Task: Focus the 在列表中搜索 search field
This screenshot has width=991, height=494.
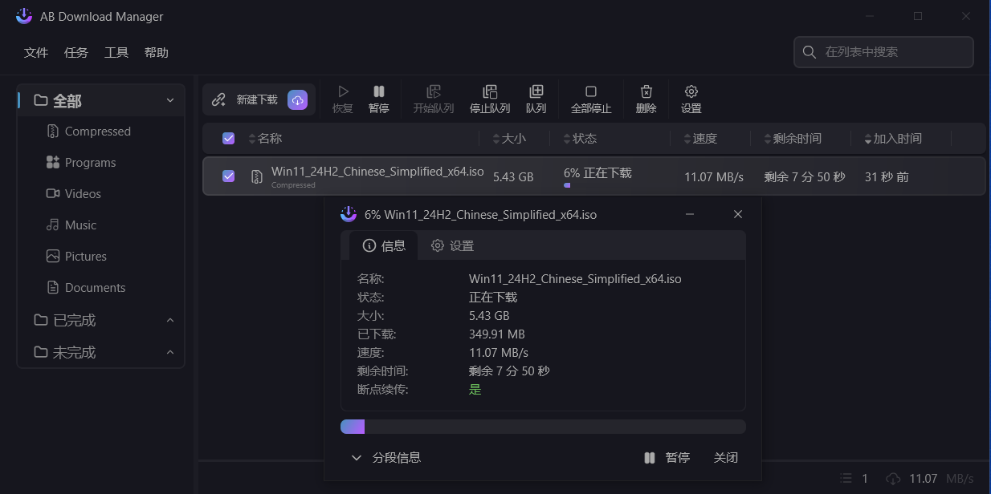Action: coord(883,52)
